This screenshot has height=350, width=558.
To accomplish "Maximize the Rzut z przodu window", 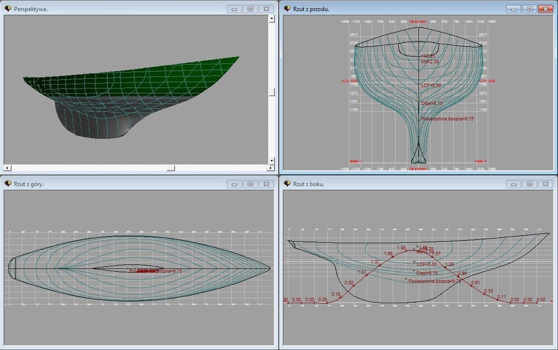I will coord(529,9).
